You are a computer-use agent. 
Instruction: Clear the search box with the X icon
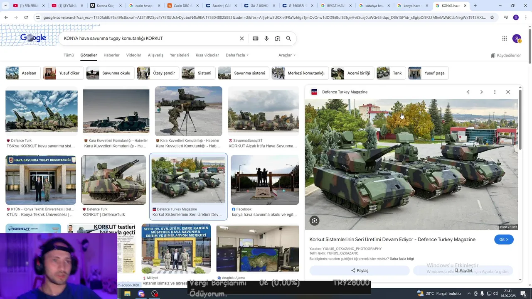pyautogui.click(x=242, y=39)
